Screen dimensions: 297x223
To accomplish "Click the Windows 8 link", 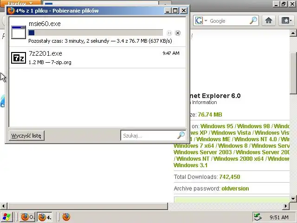I will click(233, 145).
